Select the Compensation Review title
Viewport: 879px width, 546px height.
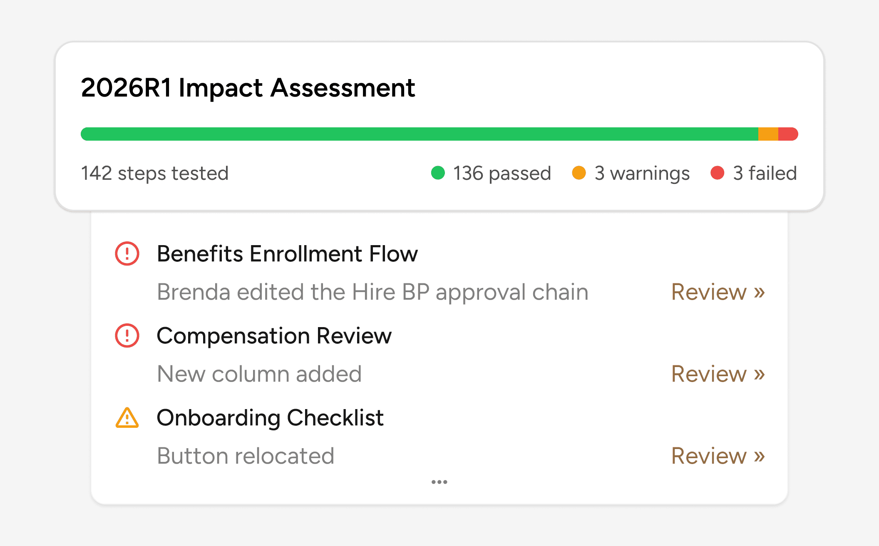click(x=274, y=335)
